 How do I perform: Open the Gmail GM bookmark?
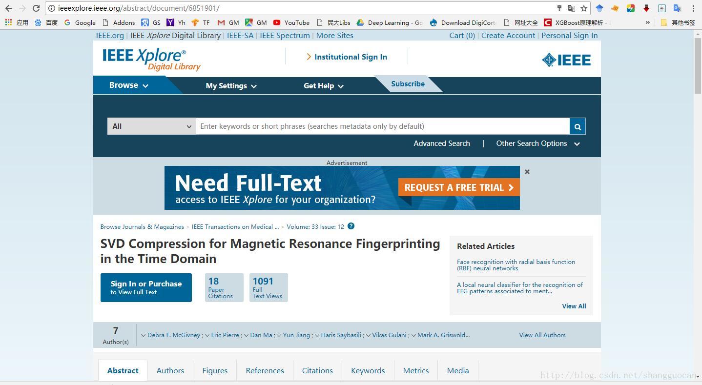click(228, 22)
